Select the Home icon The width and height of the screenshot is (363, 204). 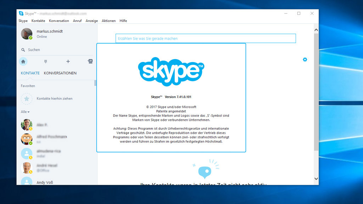(23, 61)
